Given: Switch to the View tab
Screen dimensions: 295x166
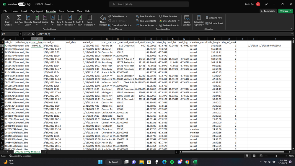Looking at the screenshot, I should pos(79,11).
